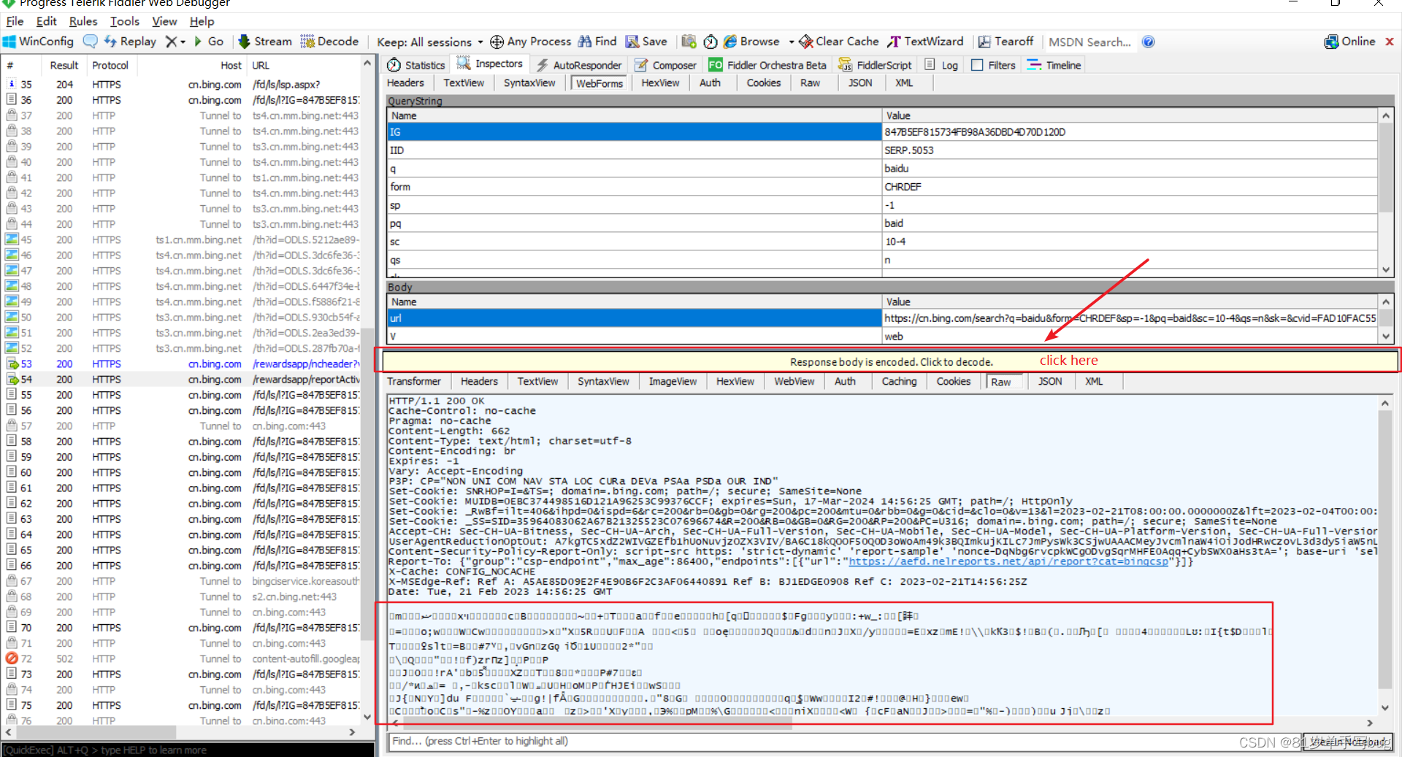The height and width of the screenshot is (757, 1402).
Task: Toggle the Decode toolbar button
Action: (329, 42)
